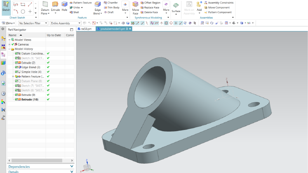The height and width of the screenshot is (173, 308).
Task: Click the Move Component button
Action: click(217, 7)
